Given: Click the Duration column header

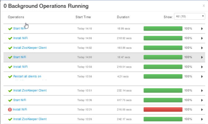Looking at the screenshot, I should click(x=123, y=17).
